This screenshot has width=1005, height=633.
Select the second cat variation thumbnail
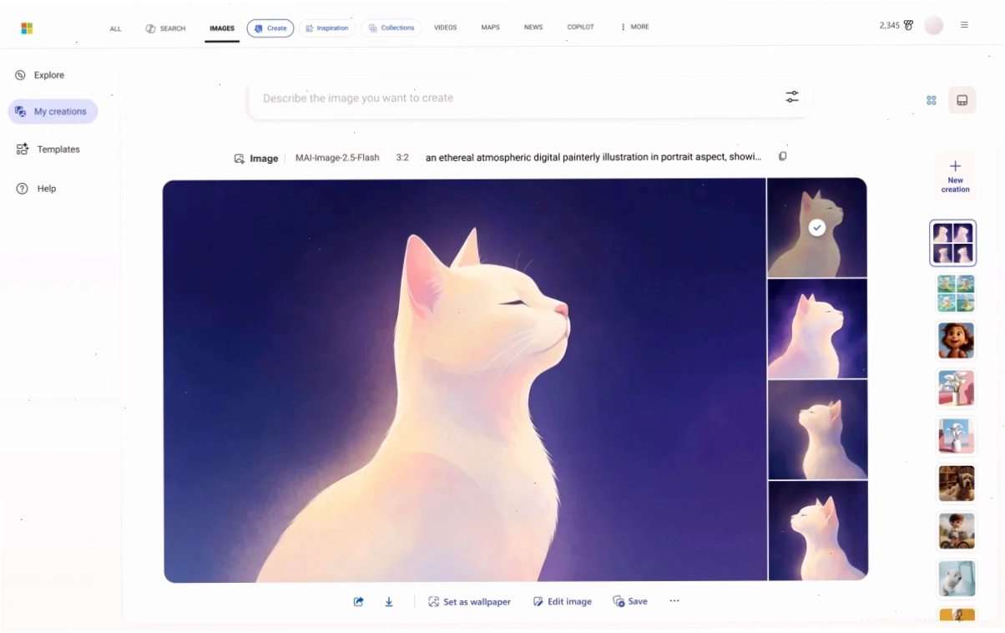(817, 328)
